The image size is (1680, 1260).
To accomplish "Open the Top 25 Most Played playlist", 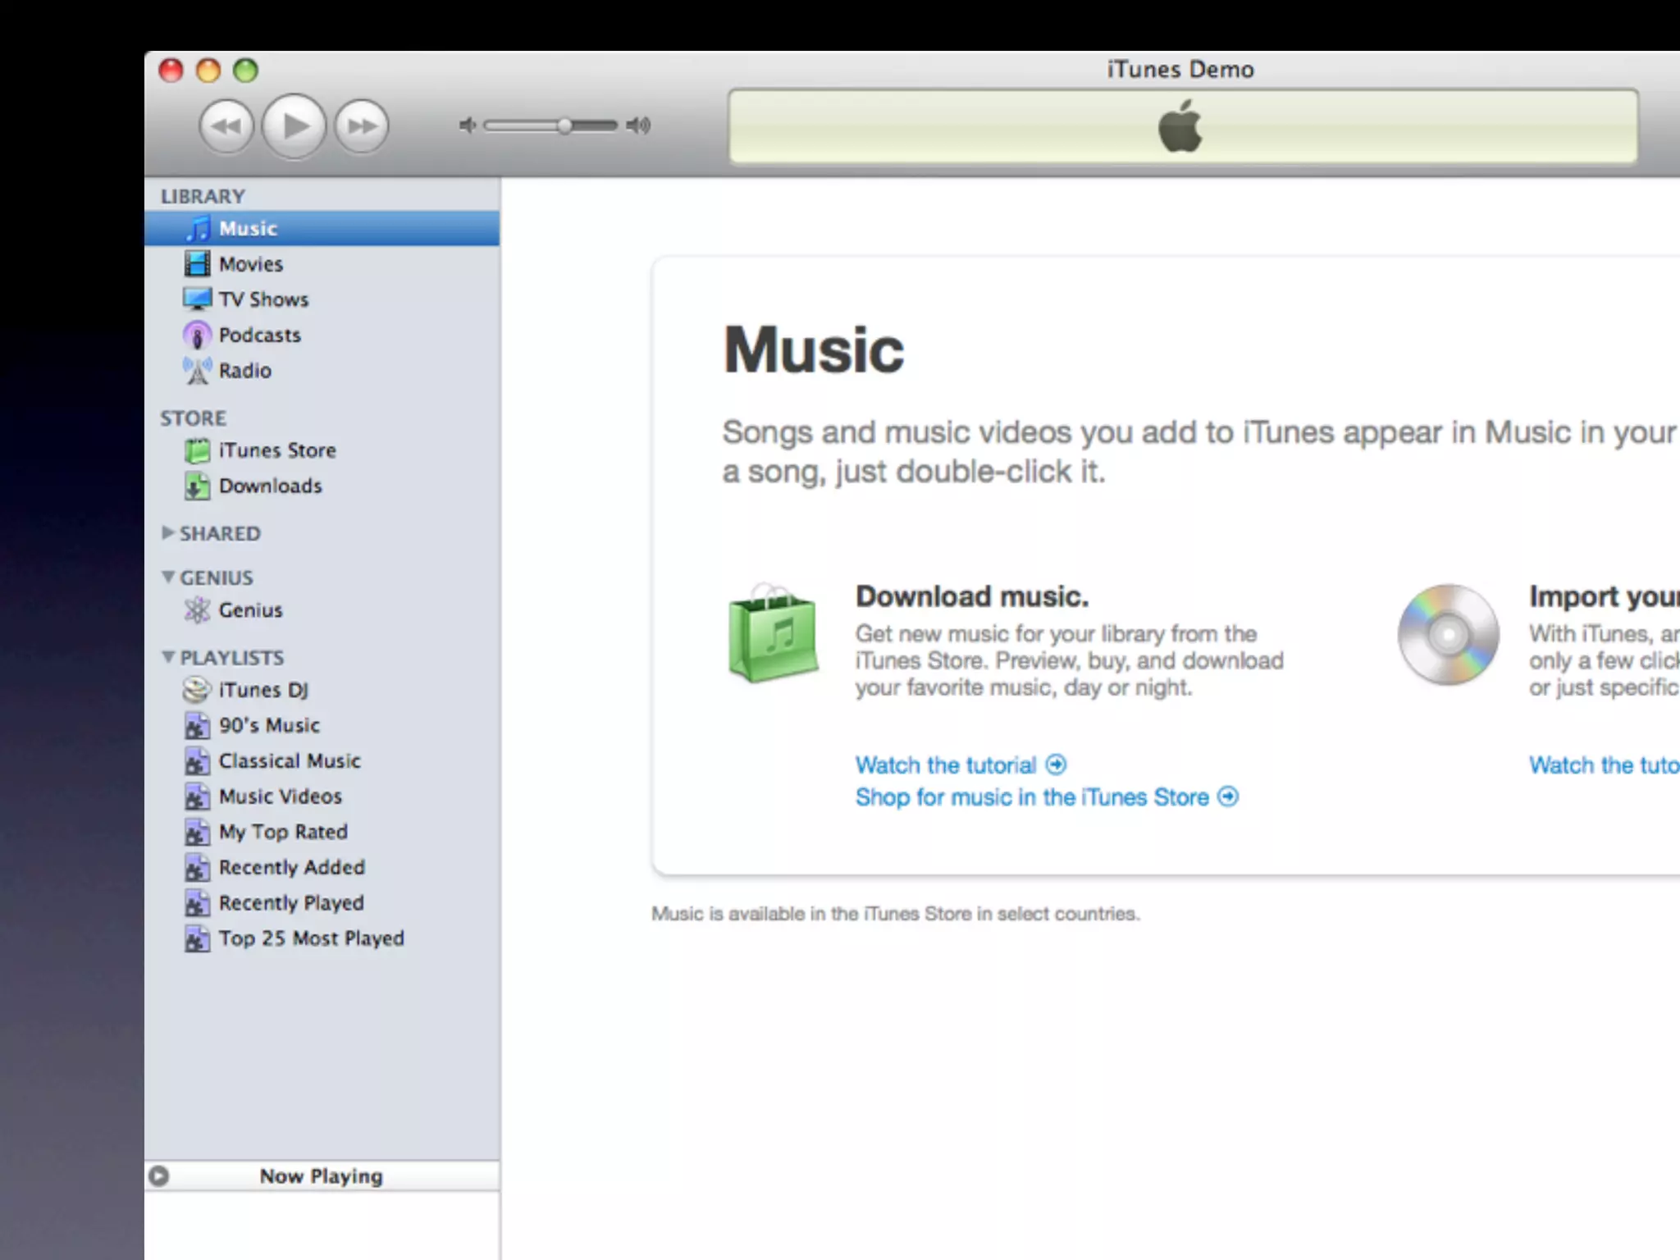I will 311,938.
